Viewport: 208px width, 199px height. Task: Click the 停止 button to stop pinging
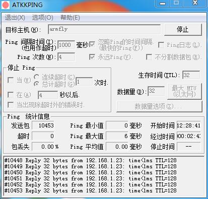(x=183, y=30)
